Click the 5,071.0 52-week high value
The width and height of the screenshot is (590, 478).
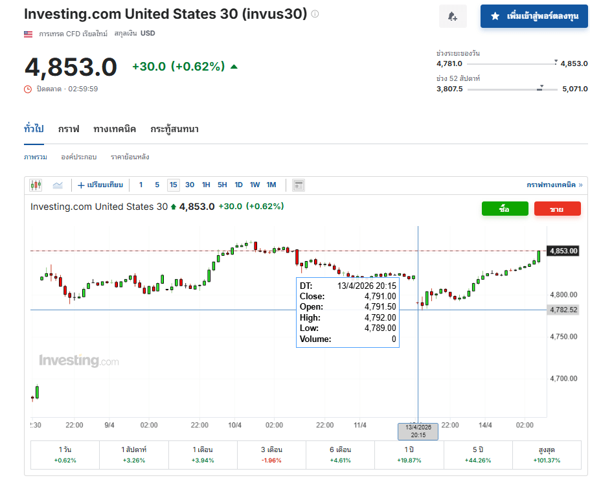575,89
